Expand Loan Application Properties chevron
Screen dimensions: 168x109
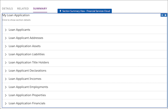click(6, 95)
